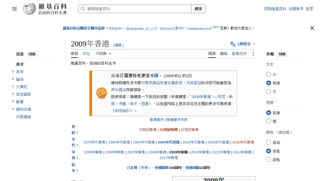
Task: Select 深色 color radio
Action: point(269,160)
